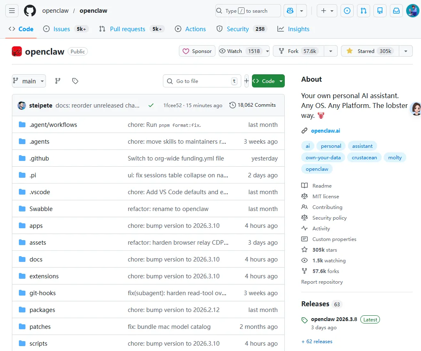
Task: Open the Copilot chat icon
Action: coord(290,11)
